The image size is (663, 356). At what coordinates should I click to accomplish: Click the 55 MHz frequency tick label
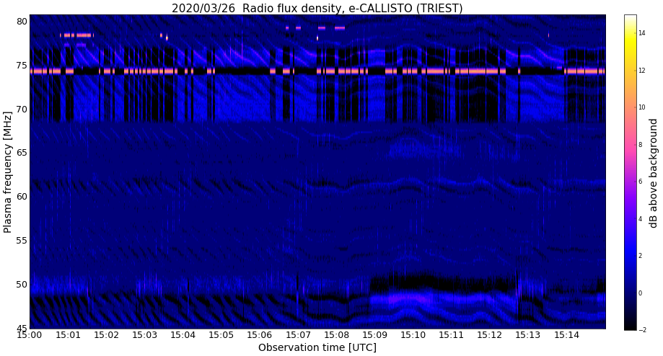[x=22, y=240]
